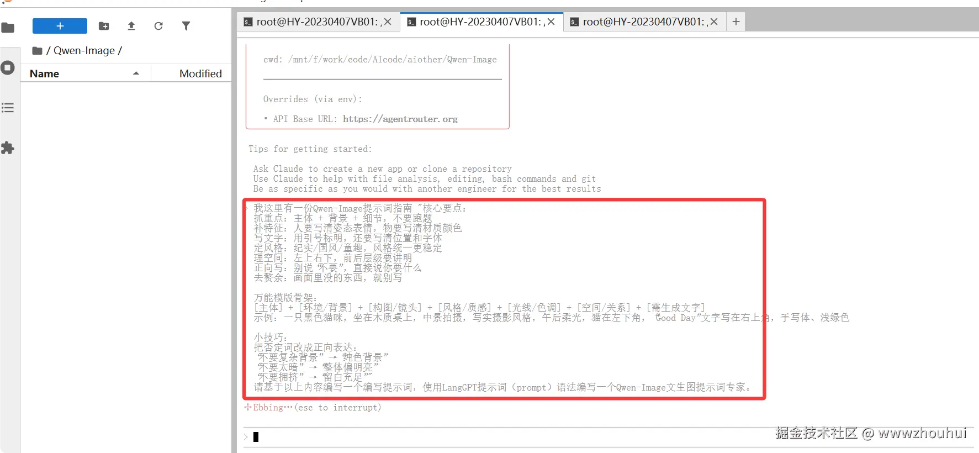Viewport: 979px width, 453px height.
Task: Toggle the file filter funnel icon
Action: 186,26
